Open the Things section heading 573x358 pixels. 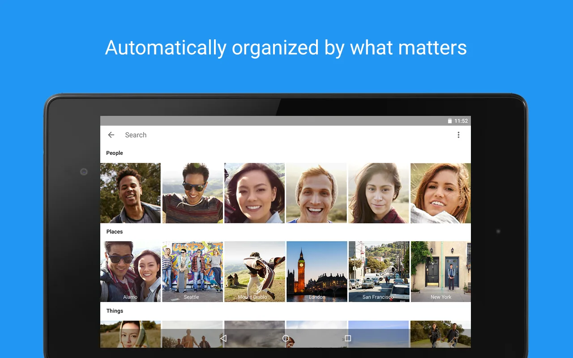115,311
